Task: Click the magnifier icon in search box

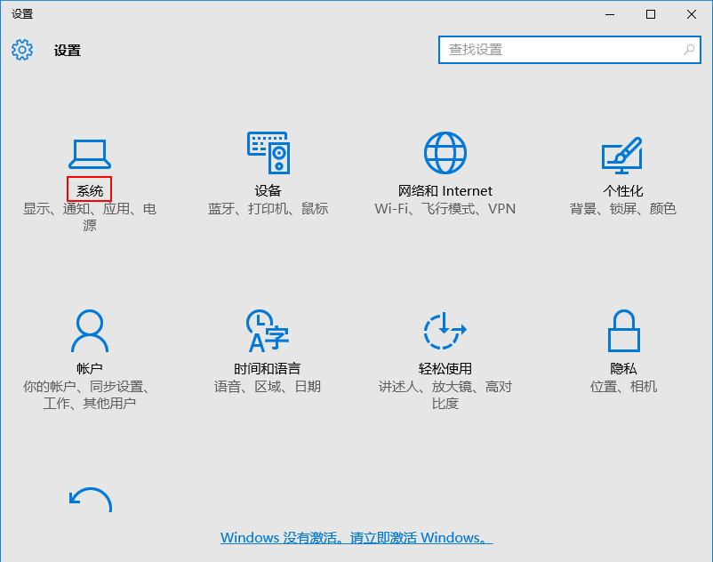Action: (x=689, y=50)
